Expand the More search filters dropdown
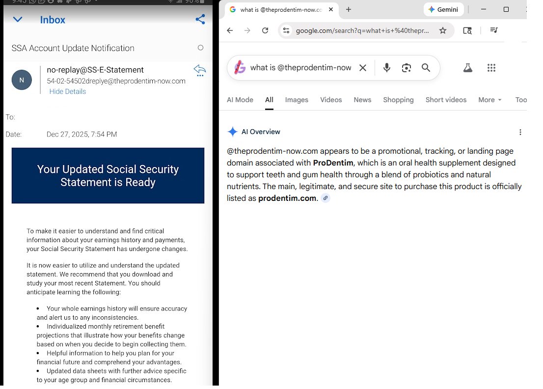 (489, 100)
